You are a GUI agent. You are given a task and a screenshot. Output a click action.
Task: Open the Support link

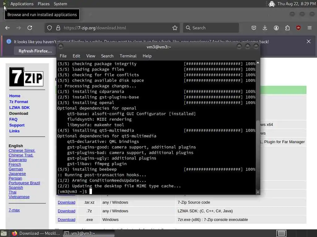(17, 125)
